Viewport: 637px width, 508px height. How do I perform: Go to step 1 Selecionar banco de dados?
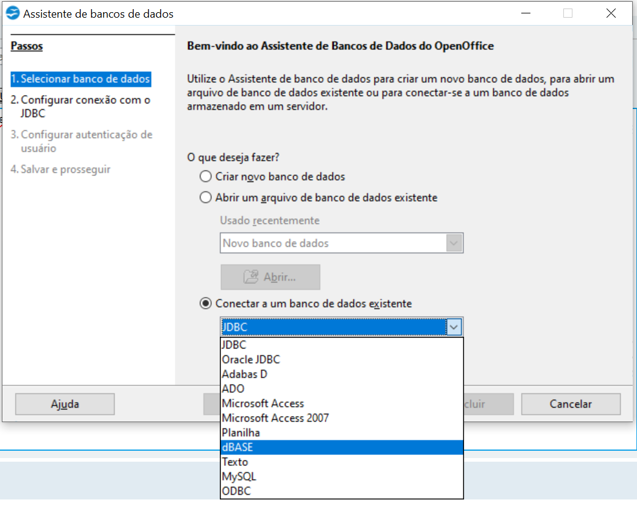click(x=81, y=79)
